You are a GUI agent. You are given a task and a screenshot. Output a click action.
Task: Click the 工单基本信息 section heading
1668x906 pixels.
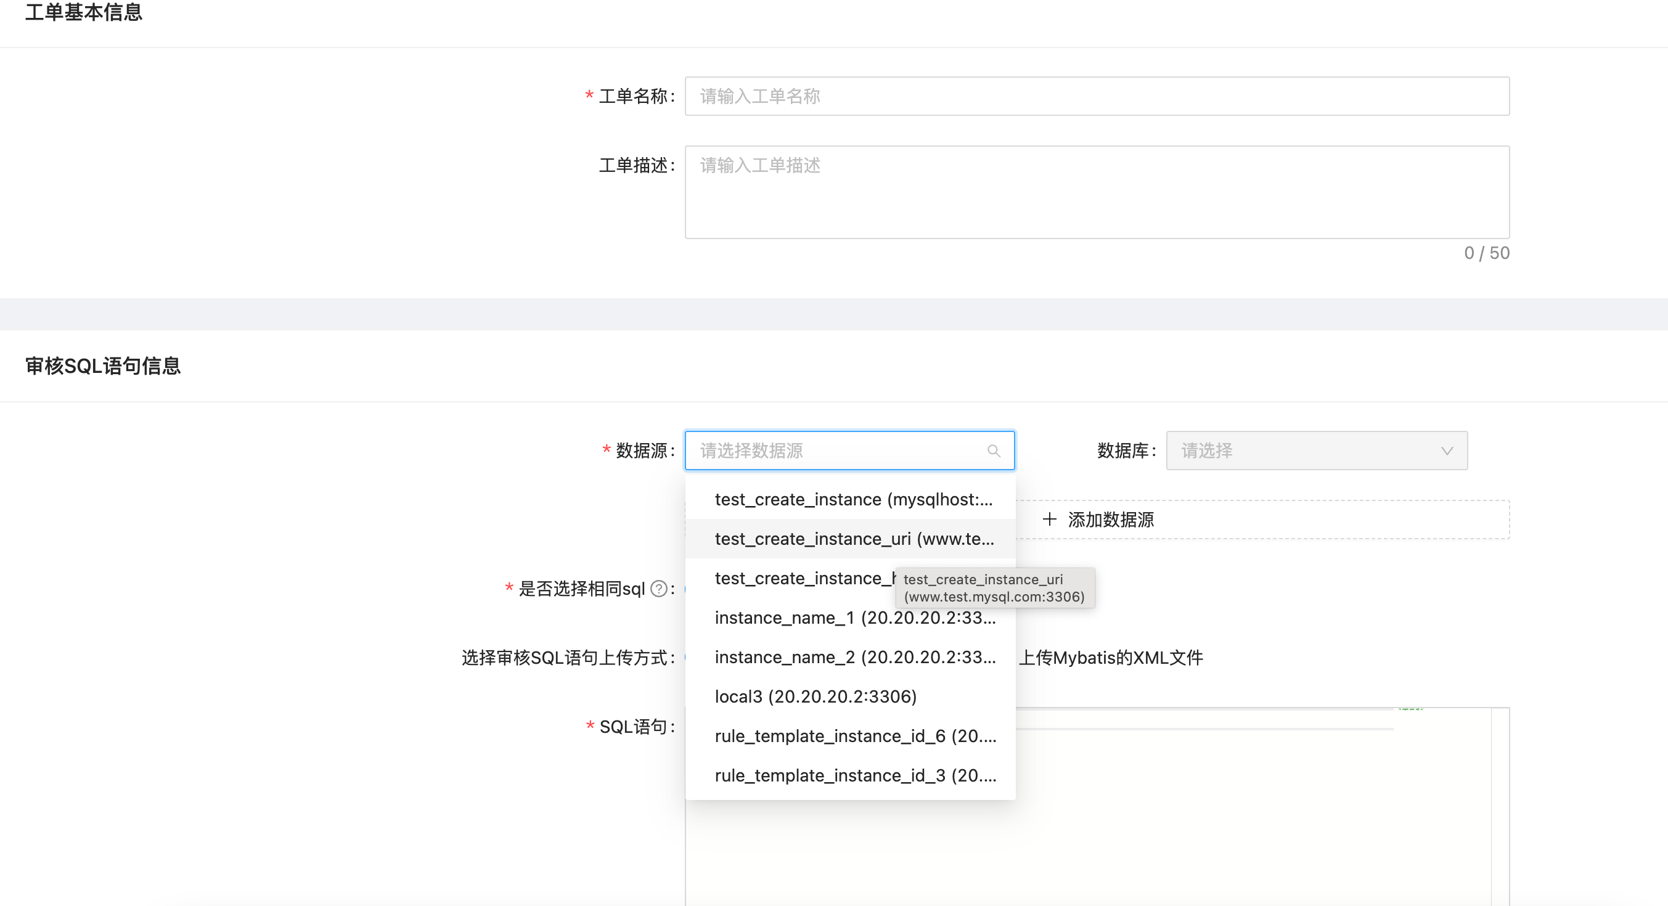(x=84, y=12)
